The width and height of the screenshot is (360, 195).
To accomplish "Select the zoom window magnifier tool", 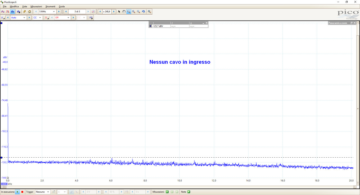I will pyautogui.click(x=129, y=12).
